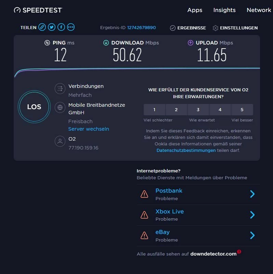Screen dimensions: 273x274
Task: Click the Ergebnisse checkmark icon
Action: click(x=173, y=28)
